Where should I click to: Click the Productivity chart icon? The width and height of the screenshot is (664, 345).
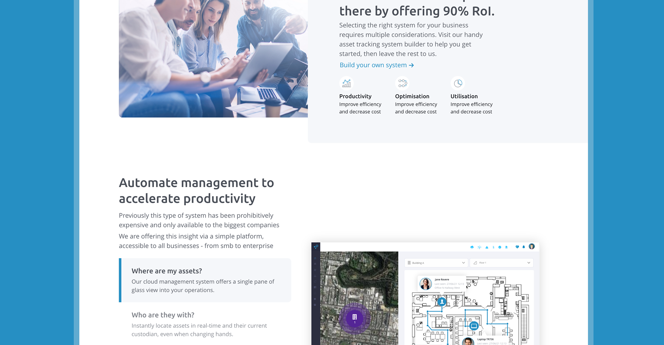coord(347,83)
